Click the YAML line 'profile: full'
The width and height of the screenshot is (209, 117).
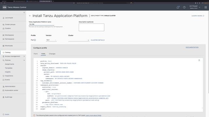[46, 61]
